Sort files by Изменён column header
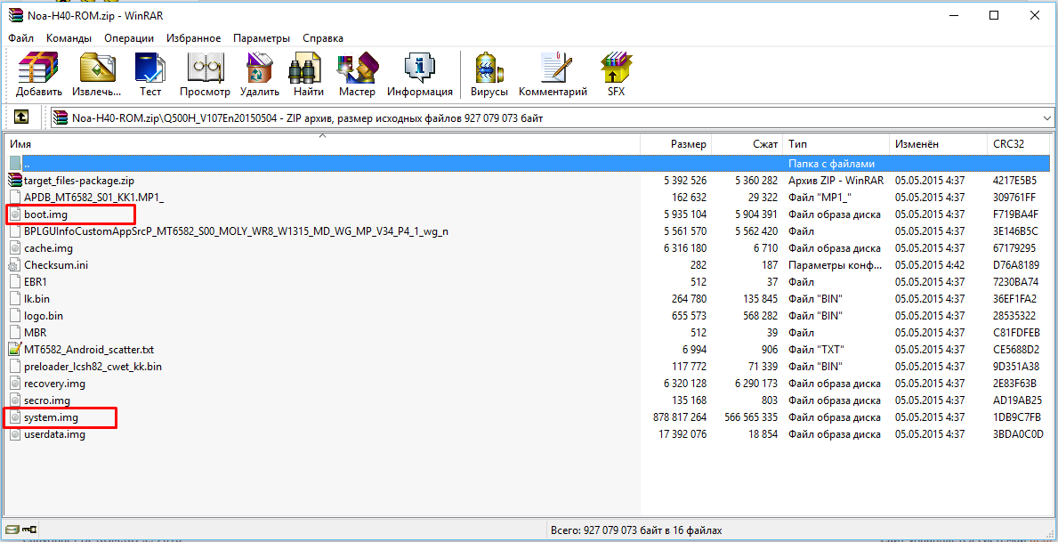This screenshot has height=542, width=1058. point(939,144)
